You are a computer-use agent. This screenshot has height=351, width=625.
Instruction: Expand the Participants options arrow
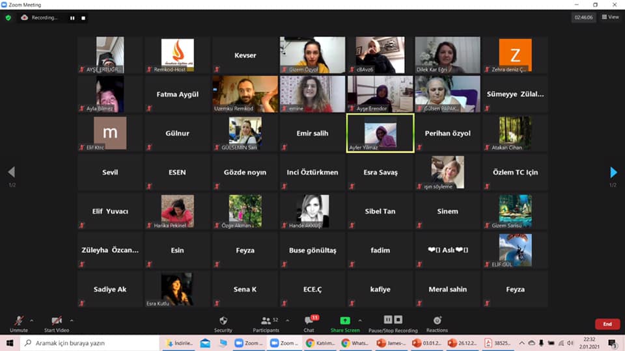coord(287,320)
